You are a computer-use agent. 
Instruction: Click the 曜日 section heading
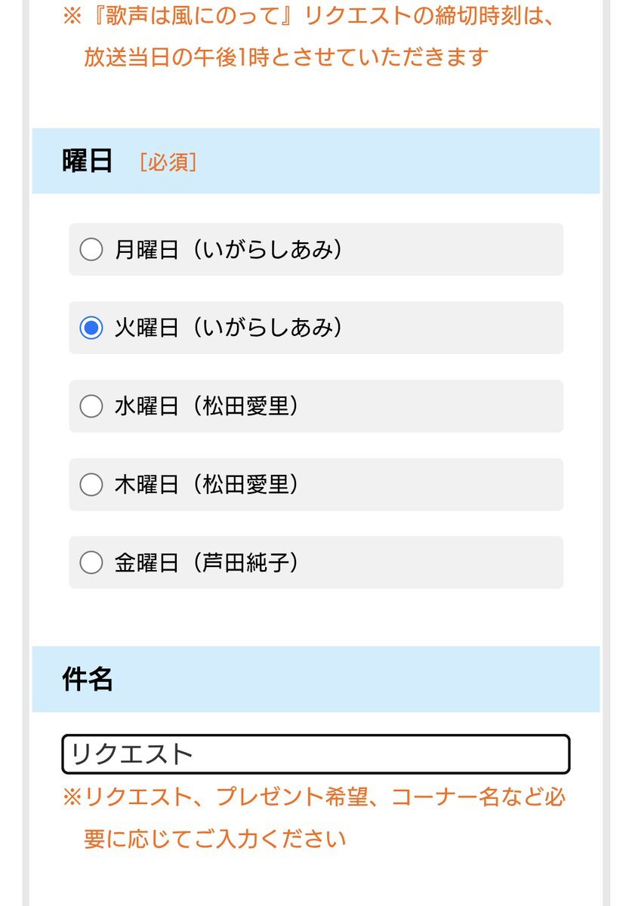coord(87,161)
